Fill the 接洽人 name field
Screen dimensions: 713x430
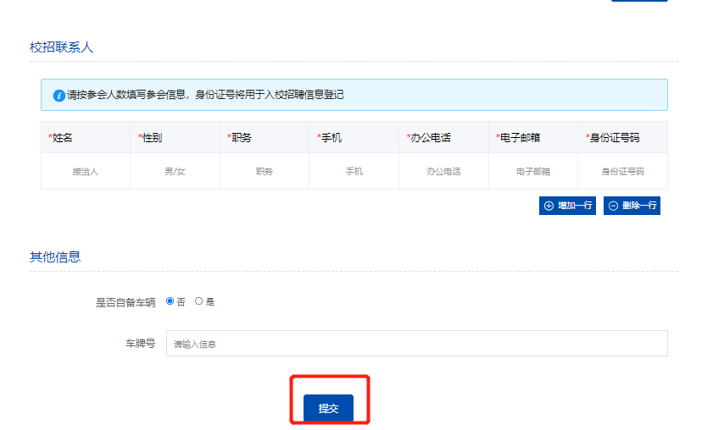tap(86, 171)
